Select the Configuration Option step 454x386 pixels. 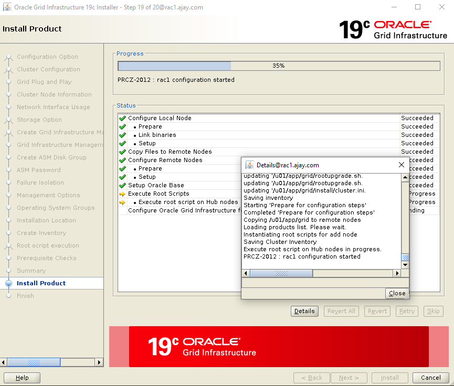[47, 57]
